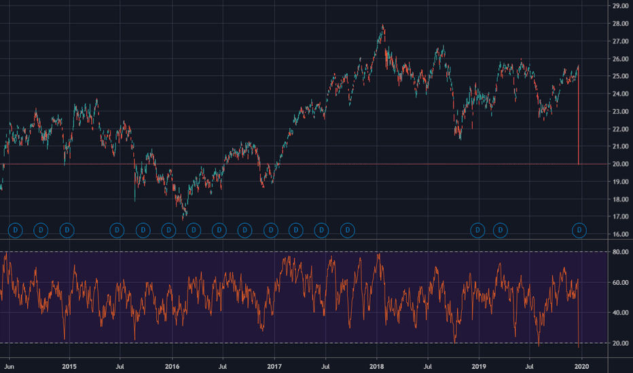Click the 23.00 price axis label
633x373 pixels.
point(621,111)
